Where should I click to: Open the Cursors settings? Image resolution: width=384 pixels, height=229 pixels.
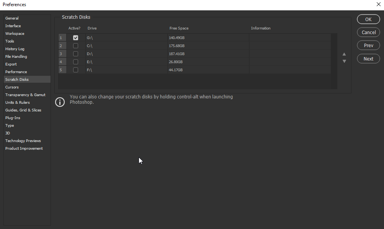click(12, 87)
